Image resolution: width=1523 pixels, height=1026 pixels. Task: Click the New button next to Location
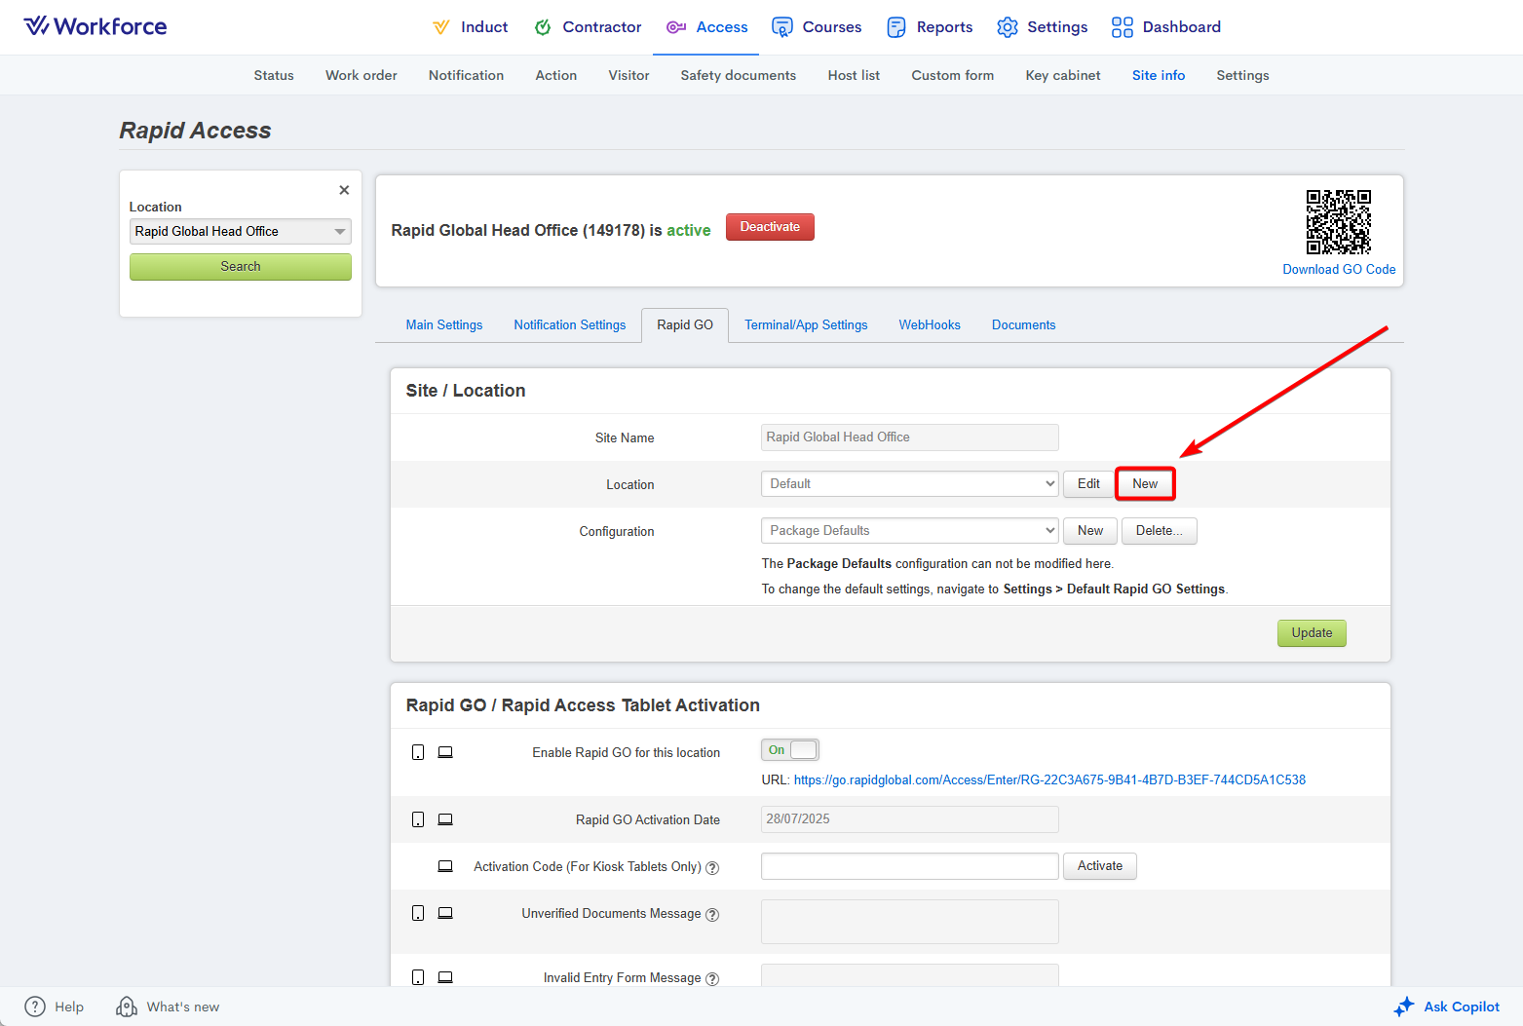[x=1145, y=484]
